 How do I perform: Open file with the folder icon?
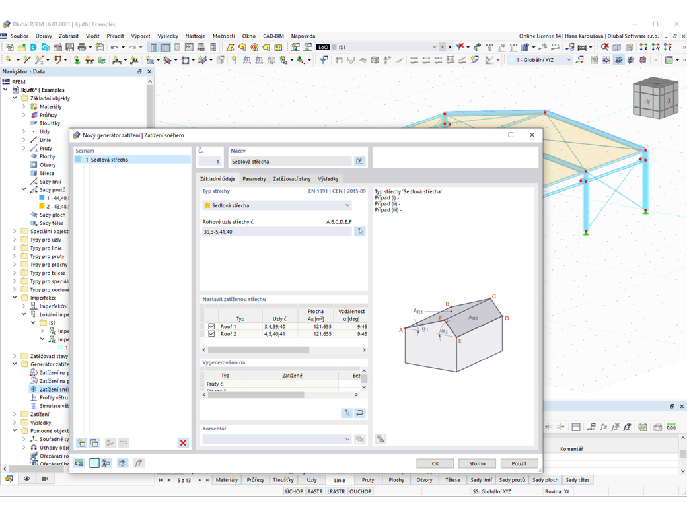(x=21, y=47)
